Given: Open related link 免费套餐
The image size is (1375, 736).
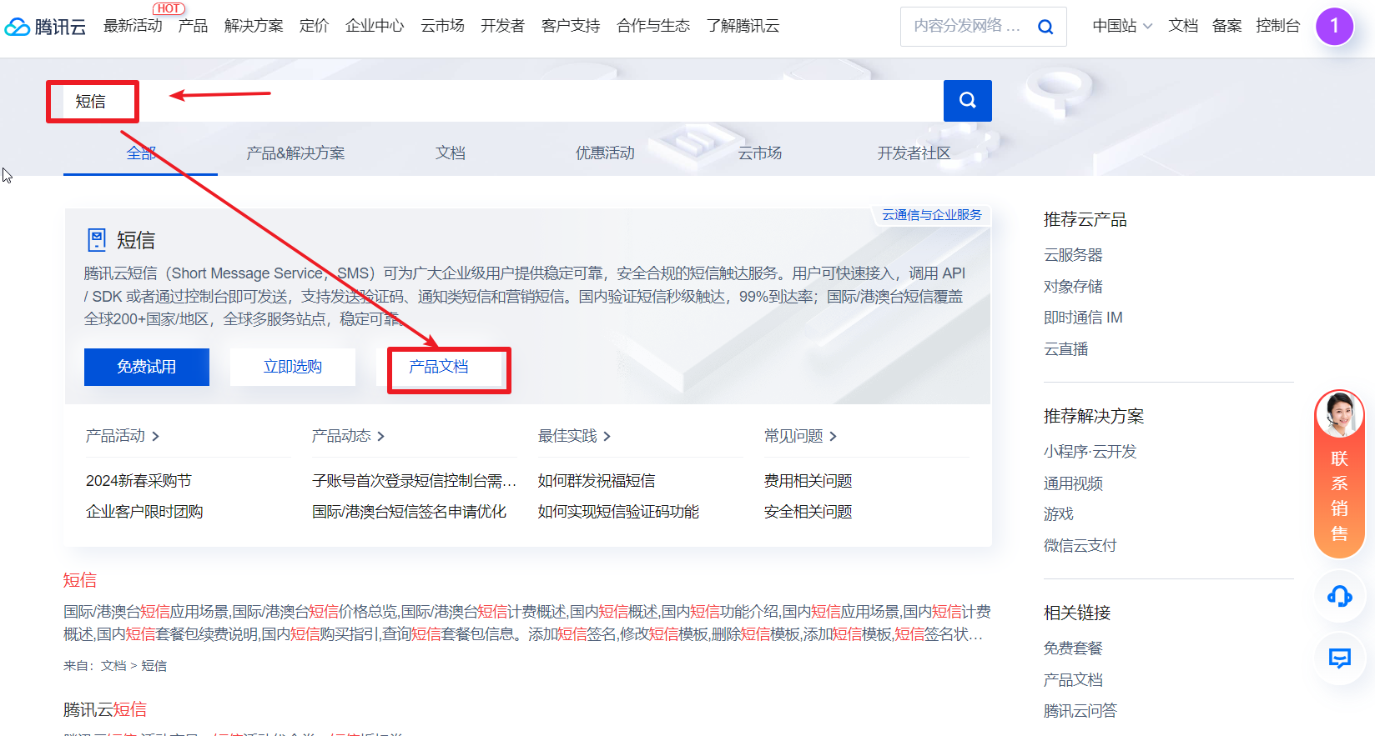Looking at the screenshot, I should pos(1073,648).
